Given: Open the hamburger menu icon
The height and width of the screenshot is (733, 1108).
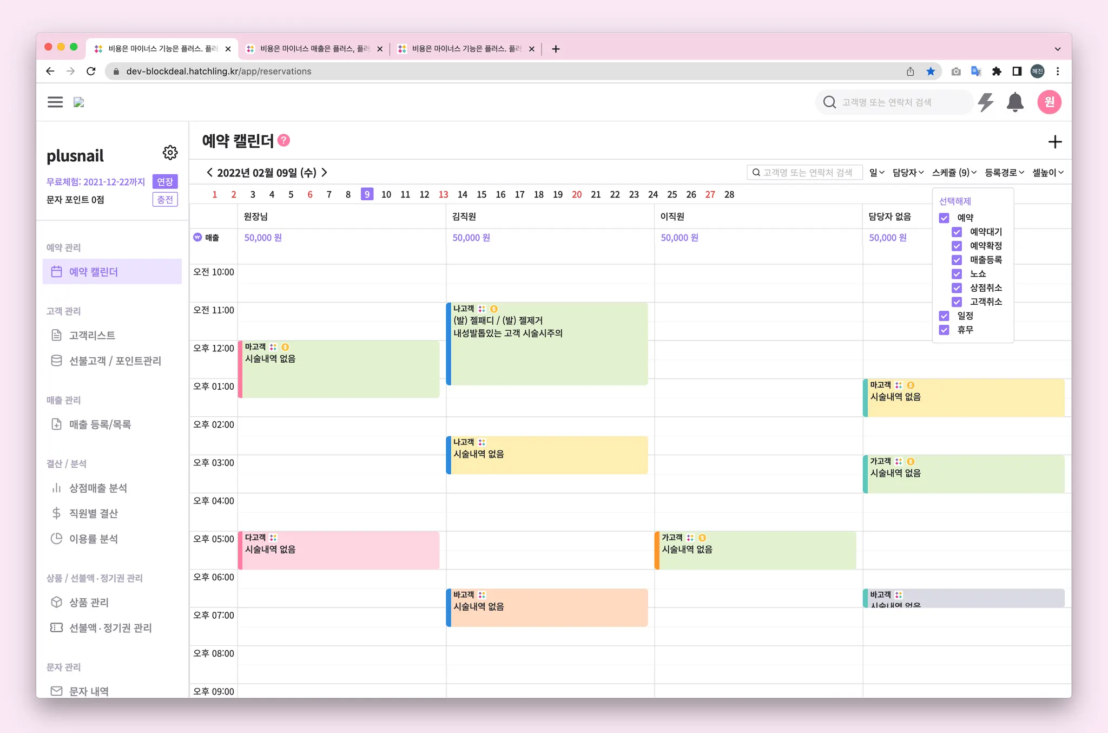Looking at the screenshot, I should pyautogui.click(x=55, y=102).
